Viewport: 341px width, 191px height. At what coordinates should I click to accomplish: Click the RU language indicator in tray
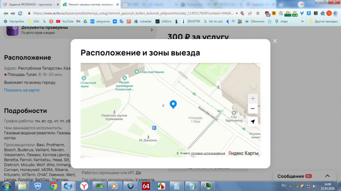click(283, 186)
